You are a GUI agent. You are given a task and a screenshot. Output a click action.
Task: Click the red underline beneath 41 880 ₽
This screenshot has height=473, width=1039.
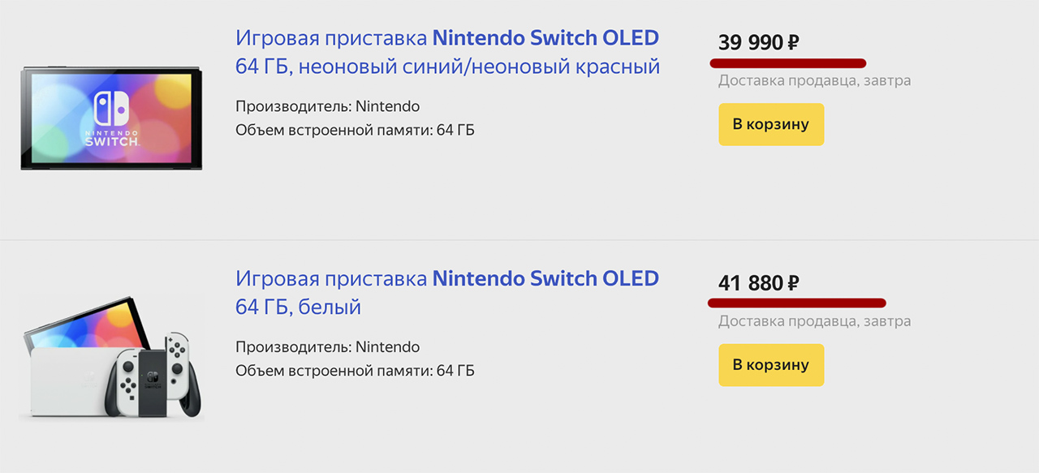coord(796,303)
